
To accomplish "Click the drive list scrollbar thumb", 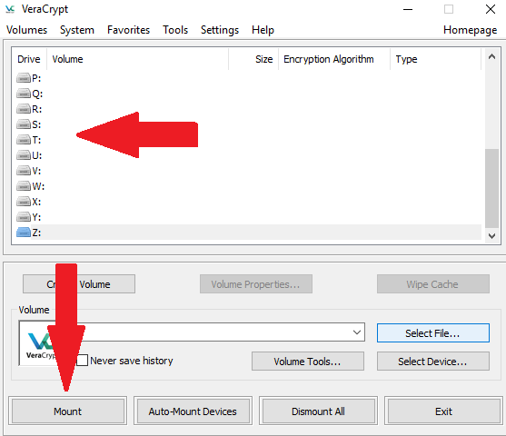I will [x=491, y=188].
